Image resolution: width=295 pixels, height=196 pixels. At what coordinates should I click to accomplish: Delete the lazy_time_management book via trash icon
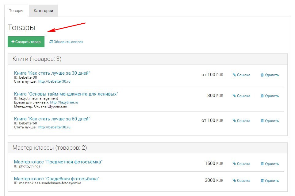pos(262,96)
